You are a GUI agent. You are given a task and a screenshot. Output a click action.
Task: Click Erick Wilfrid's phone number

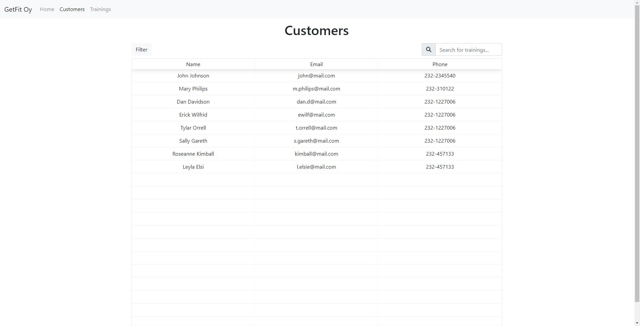click(x=440, y=115)
